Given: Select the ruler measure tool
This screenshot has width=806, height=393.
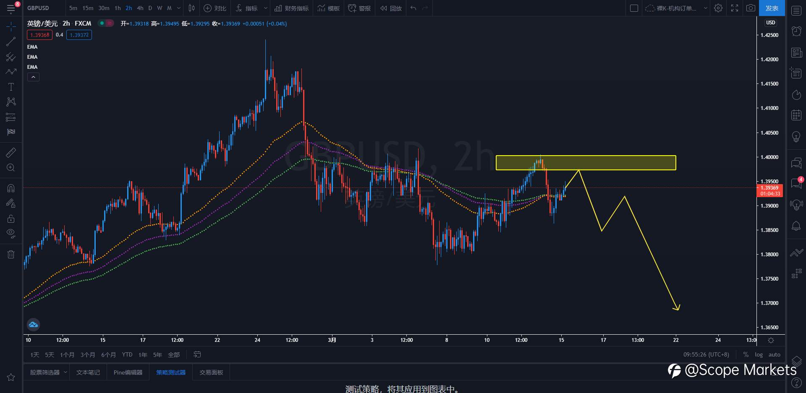Looking at the screenshot, I should pos(11,153).
